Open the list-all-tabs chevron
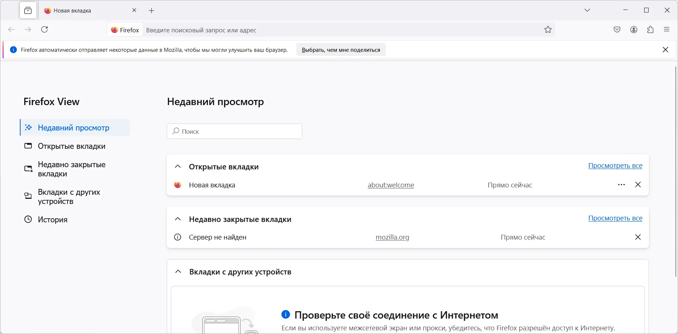678x334 pixels. [x=587, y=10]
